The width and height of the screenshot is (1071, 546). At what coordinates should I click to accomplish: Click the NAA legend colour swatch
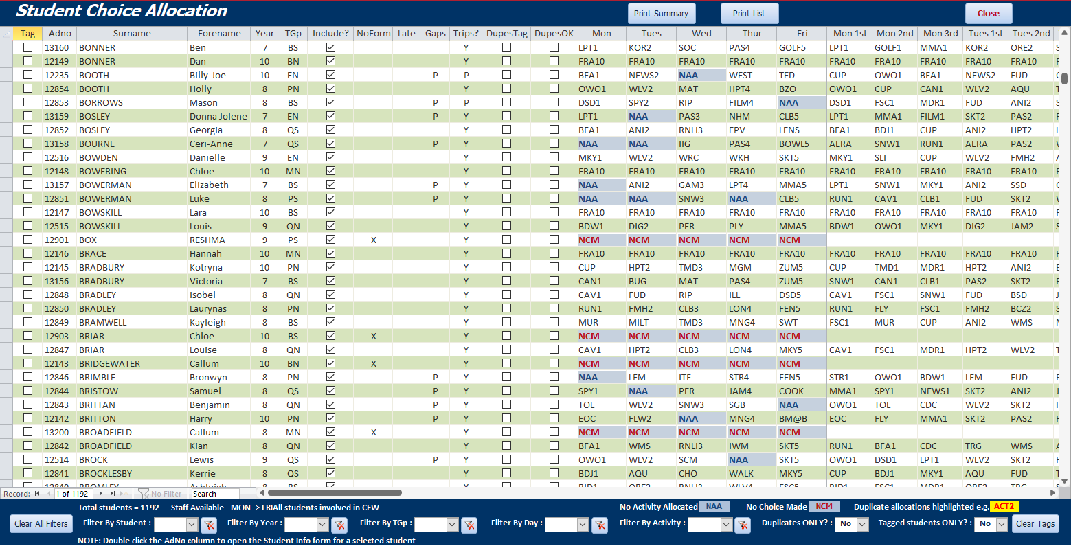(x=714, y=507)
